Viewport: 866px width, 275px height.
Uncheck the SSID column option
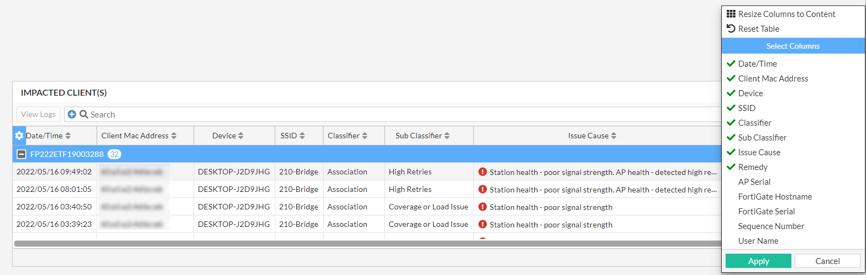click(746, 108)
